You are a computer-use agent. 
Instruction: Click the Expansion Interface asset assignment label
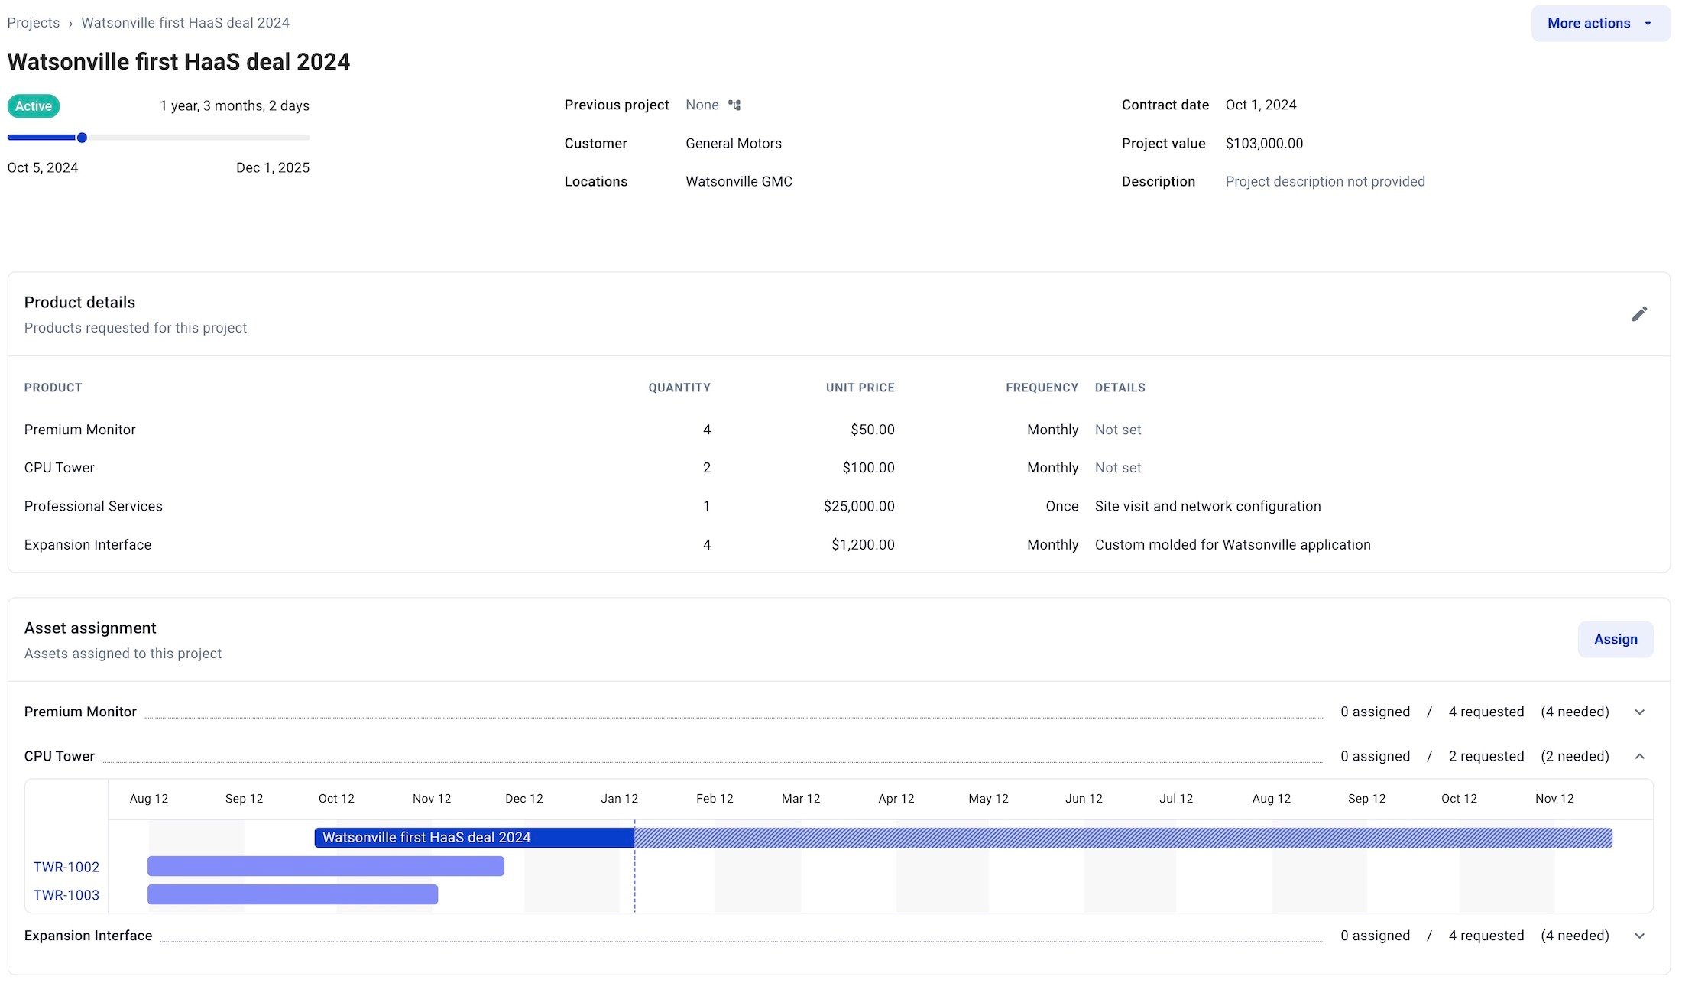(x=89, y=936)
